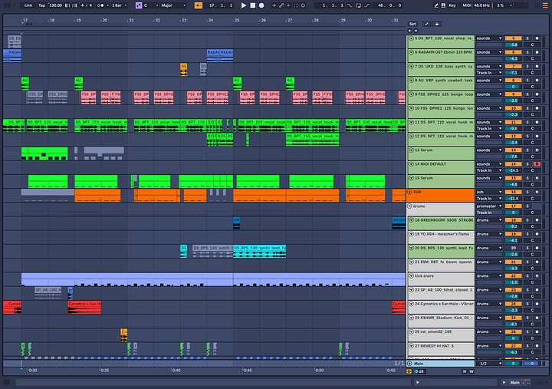The width and height of the screenshot is (552, 389).
Task: Click the Set locator button
Action: (412, 24)
